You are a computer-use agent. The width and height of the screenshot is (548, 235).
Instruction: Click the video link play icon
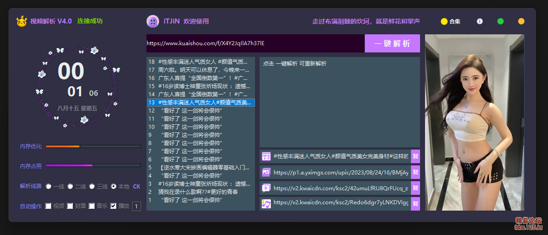tap(266, 188)
